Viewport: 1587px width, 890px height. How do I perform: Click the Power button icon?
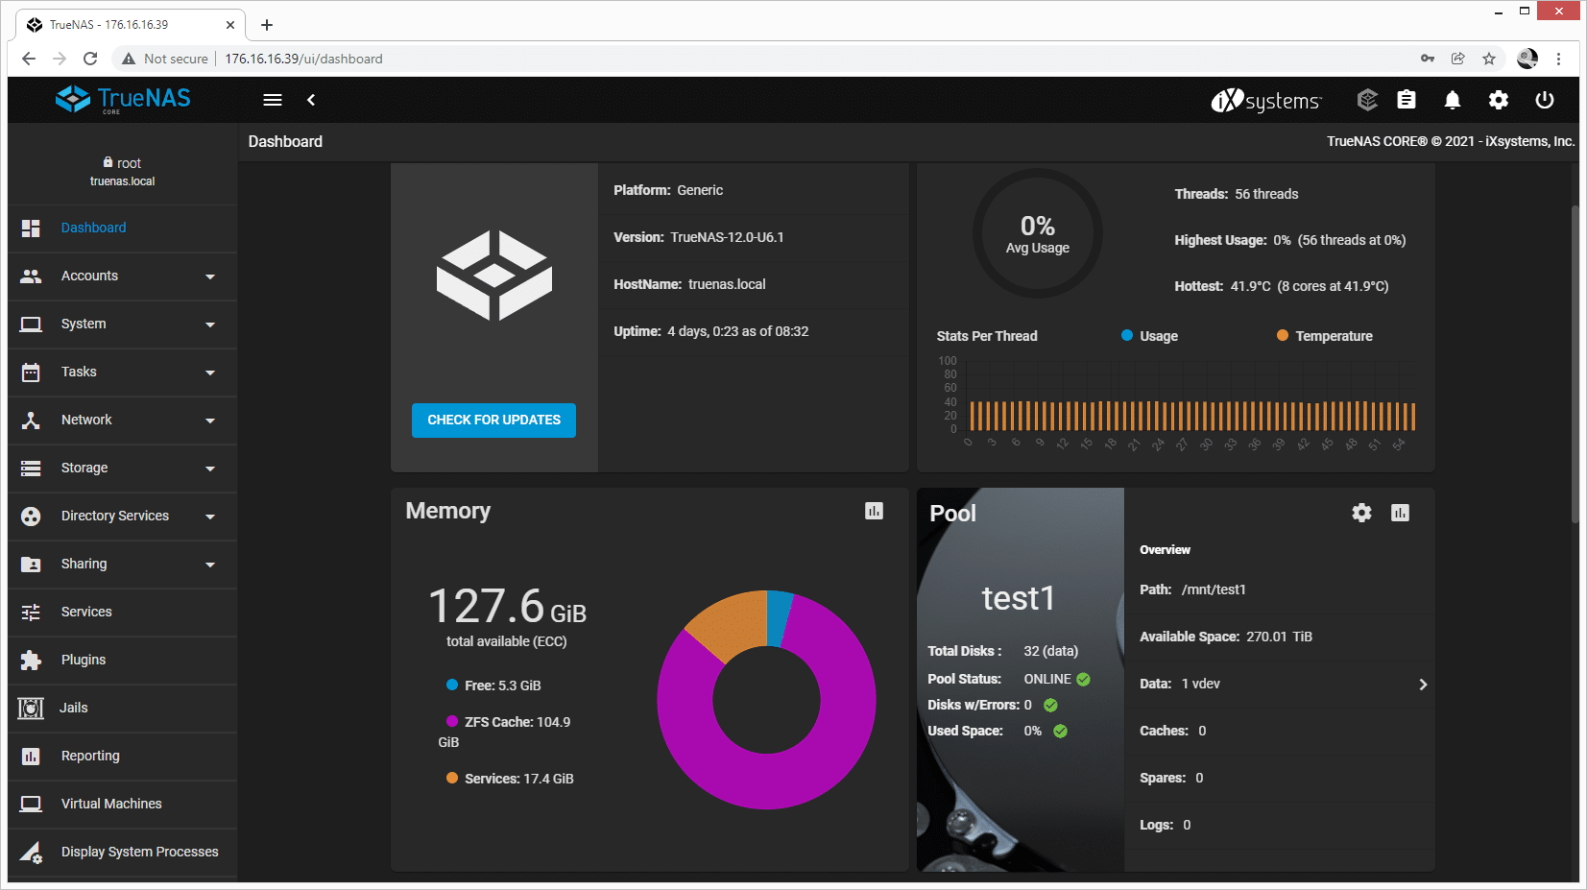(x=1545, y=100)
